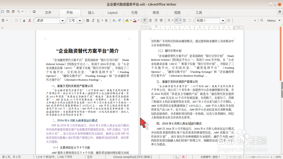Click the Paste icon
The image size is (283, 159).
coord(3,21)
